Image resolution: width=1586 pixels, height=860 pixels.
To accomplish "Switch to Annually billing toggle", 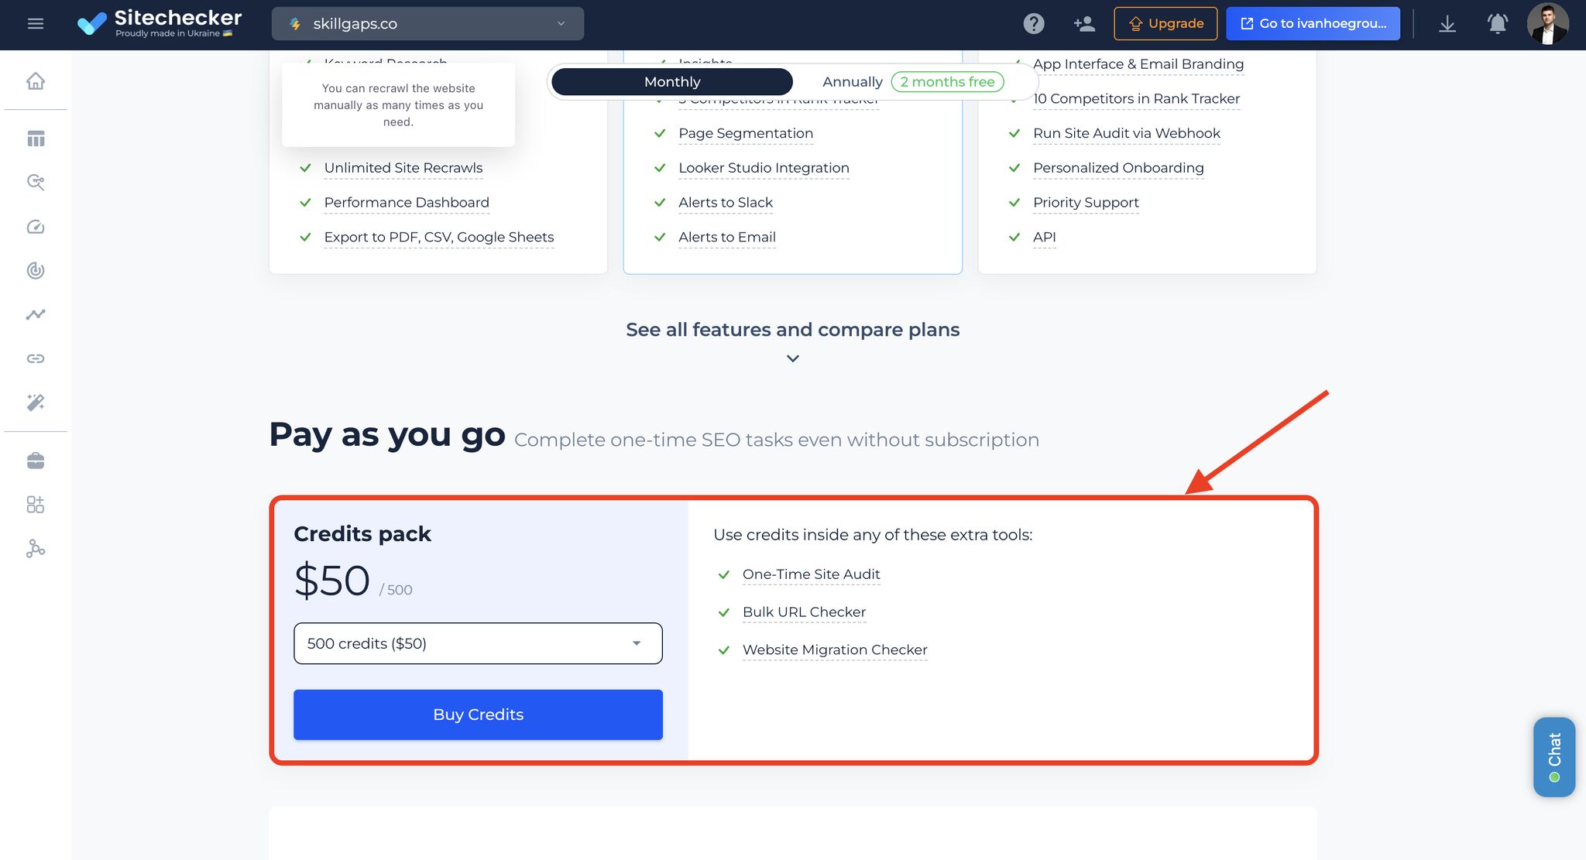I will coord(853,81).
